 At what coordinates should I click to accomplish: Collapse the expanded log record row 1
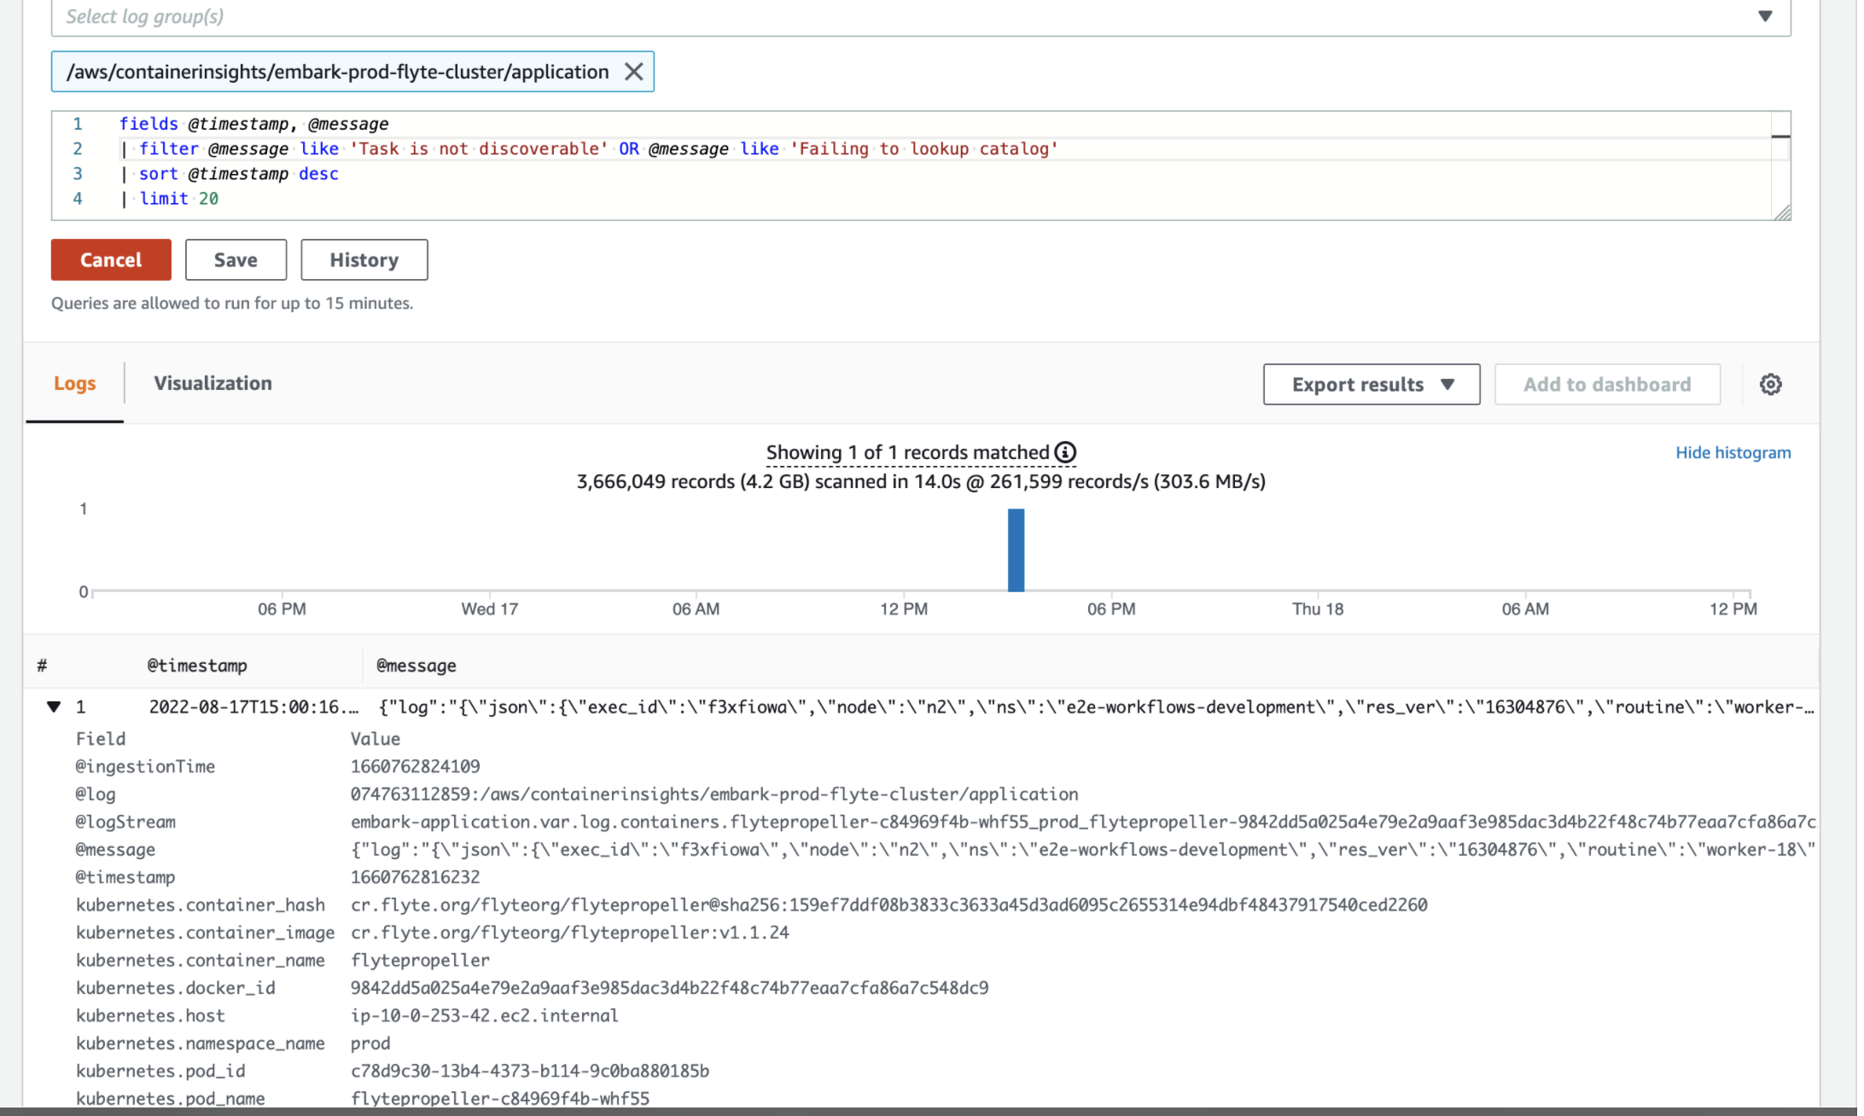tap(54, 706)
